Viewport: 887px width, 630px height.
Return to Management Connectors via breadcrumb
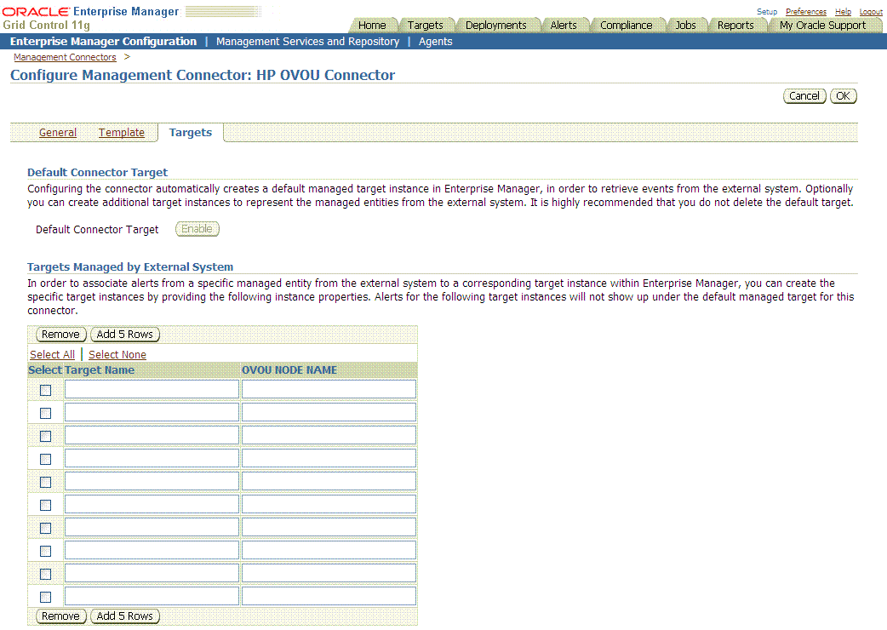(65, 57)
